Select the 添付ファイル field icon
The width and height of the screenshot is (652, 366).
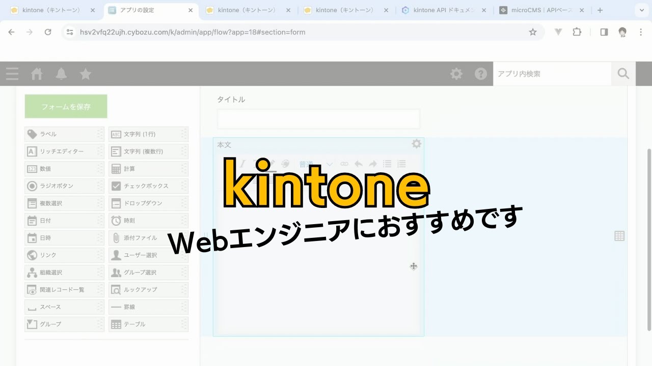click(116, 238)
